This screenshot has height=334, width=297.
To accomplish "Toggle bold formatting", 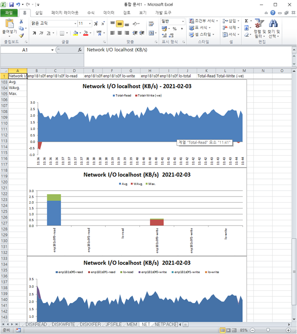I will tap(34, 33).
